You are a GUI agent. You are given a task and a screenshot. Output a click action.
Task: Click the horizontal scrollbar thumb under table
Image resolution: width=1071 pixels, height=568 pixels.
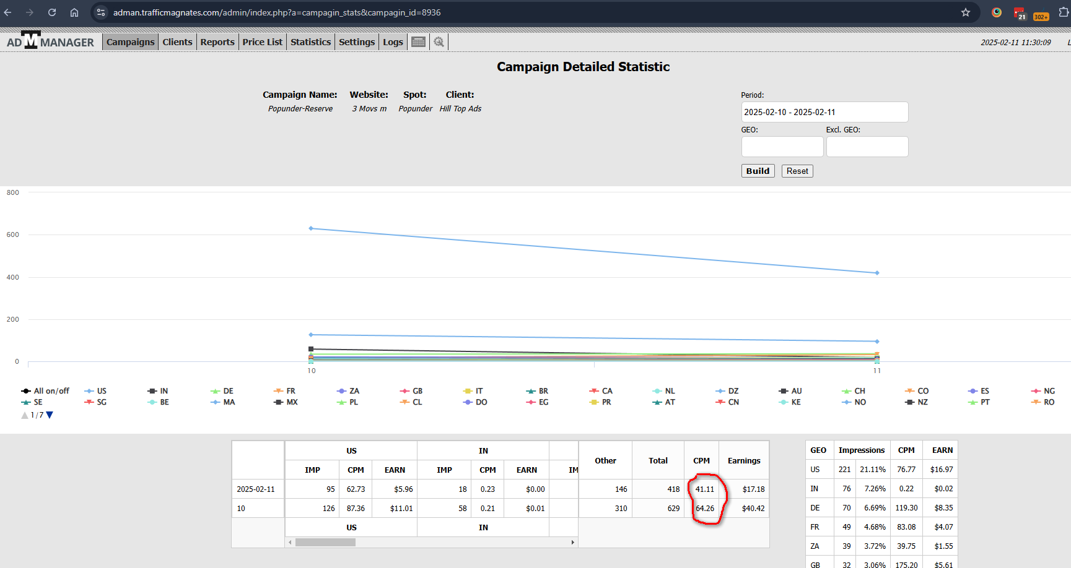point(325,543)
